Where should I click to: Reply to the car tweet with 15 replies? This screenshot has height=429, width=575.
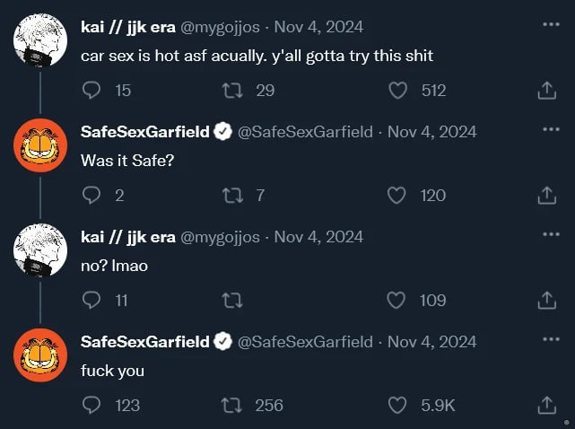tap(92, 90)
